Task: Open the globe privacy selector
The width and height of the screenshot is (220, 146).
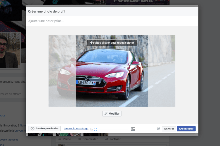Action: click(158, 129)
